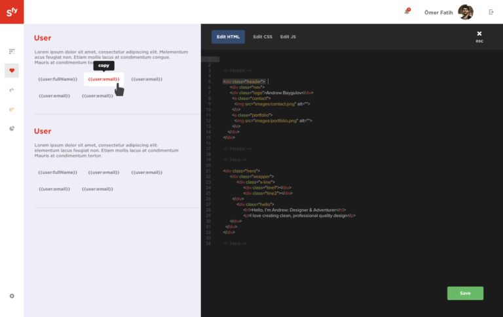503x317 pixels.
Task: Close the code editor with the X
Action: pyautogui.click(x=479, y=33)
